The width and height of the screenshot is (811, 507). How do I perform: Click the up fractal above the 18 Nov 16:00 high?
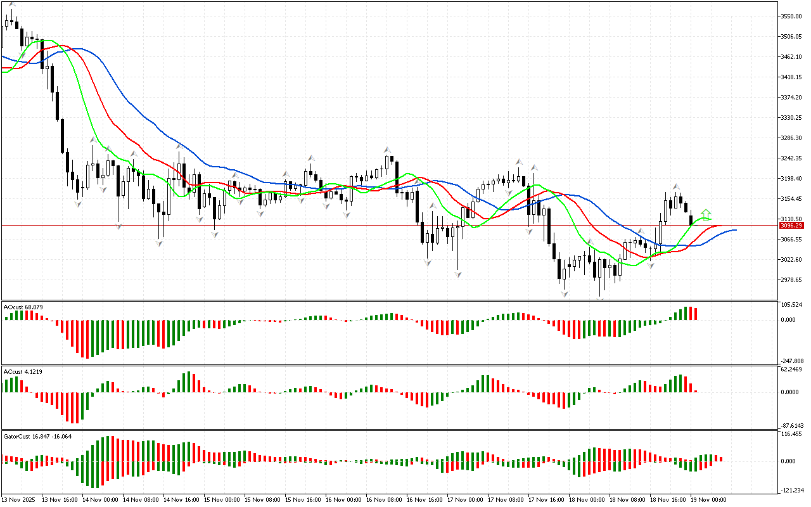[x=676, y=185]
